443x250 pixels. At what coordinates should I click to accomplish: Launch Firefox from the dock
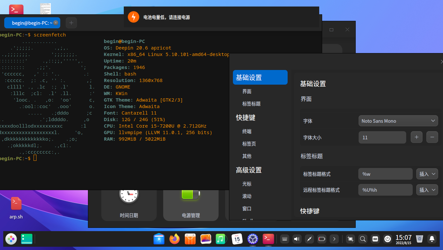click(x=175, y=239)
